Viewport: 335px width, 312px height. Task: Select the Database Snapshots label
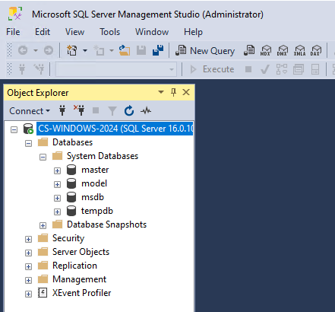[106, 224]
